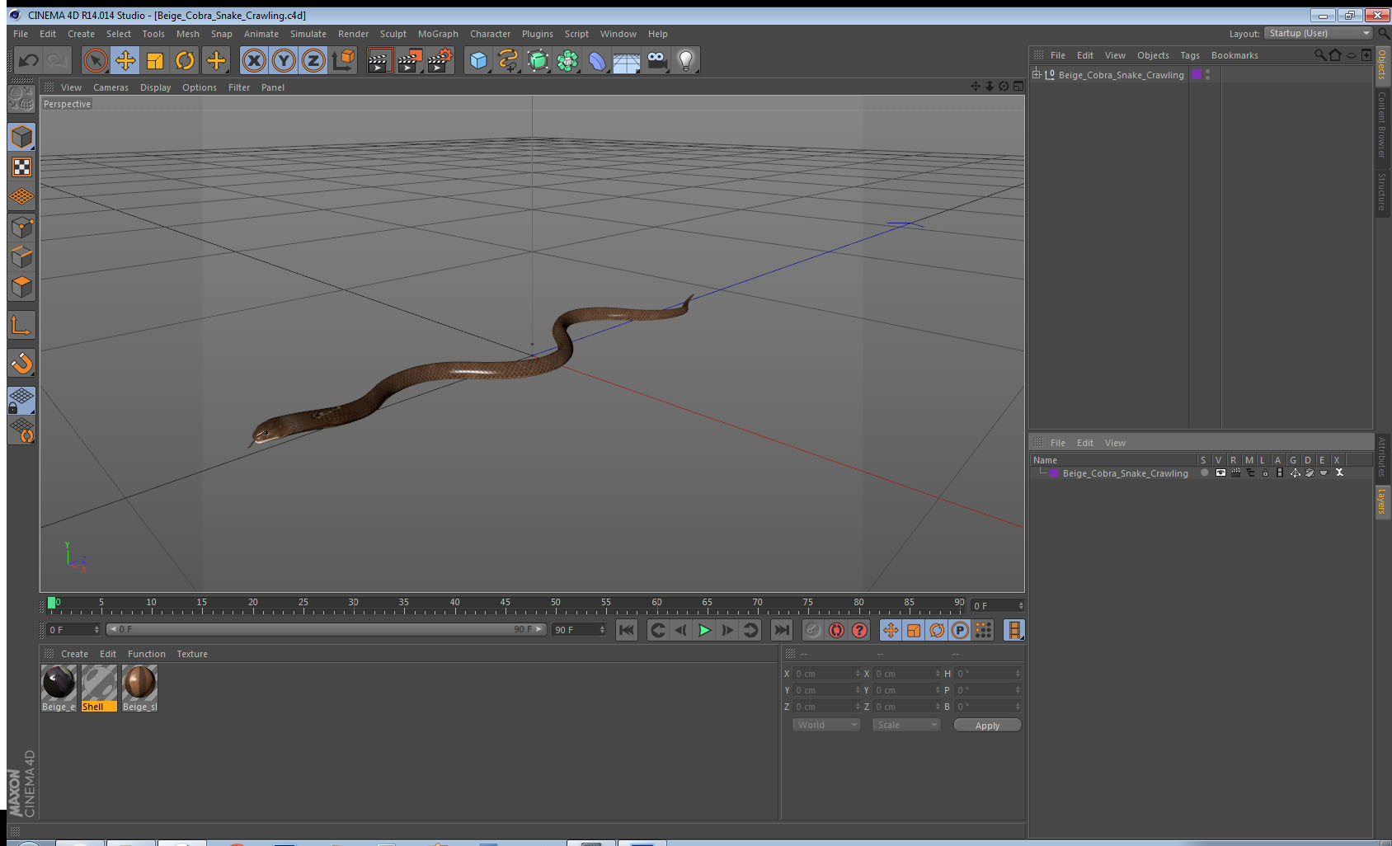Activate the Move tool in the top toolbar
1392x846 pixels.
coord(125,60)
